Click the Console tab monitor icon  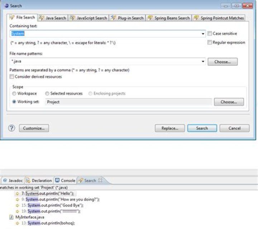pyautogui.click(x=57, y=180)
